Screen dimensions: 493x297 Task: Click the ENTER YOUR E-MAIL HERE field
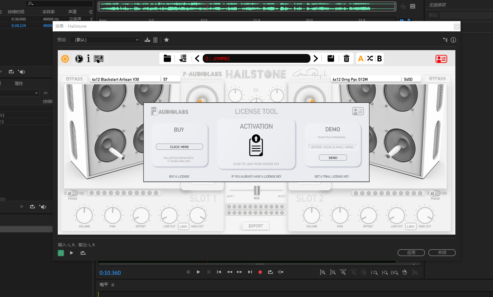click(x=332, y=147)
